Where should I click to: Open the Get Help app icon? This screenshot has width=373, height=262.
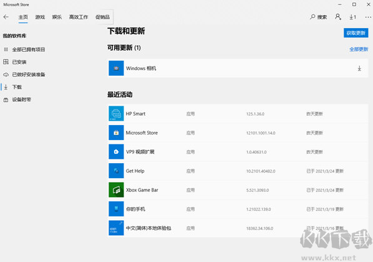point(116,171)
